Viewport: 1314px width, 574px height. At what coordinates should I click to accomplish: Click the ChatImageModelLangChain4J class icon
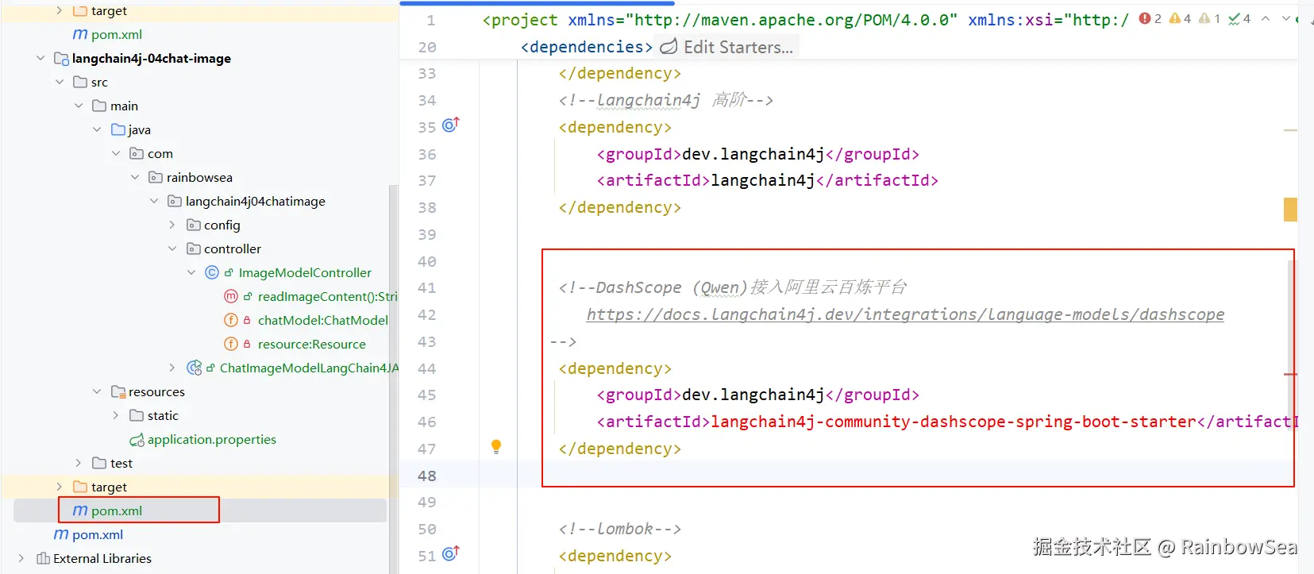(x=194, y=368)
